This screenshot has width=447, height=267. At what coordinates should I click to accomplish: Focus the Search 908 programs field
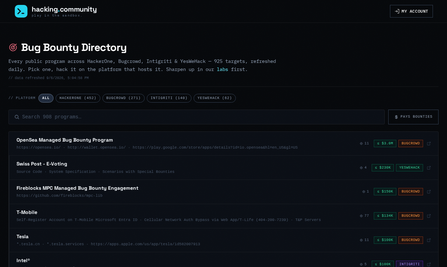tap(196, 117)
